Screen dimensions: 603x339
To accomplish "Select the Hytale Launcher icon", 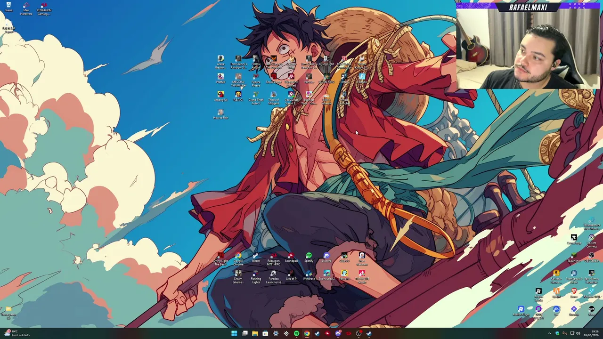I will tap(344, 98).
